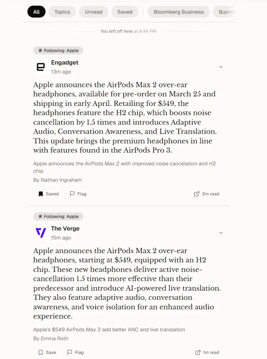Click The Verge logo icon

click(x=41, y=232)
